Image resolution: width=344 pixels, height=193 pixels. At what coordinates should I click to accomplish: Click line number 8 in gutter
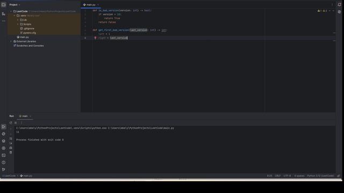click(85, 38)
